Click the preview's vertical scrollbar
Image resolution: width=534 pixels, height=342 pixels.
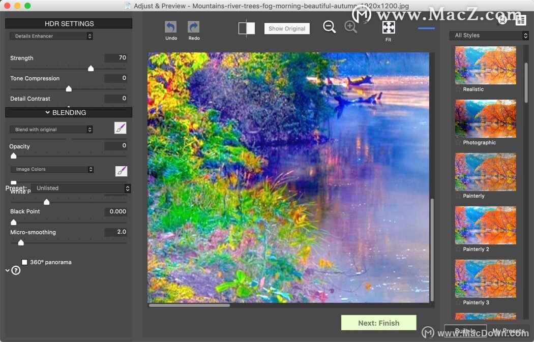(x=432, y=250)
